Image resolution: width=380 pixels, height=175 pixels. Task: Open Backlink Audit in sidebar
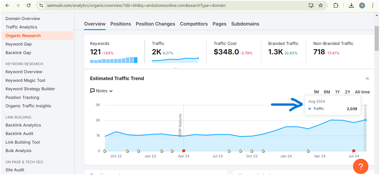19,134
